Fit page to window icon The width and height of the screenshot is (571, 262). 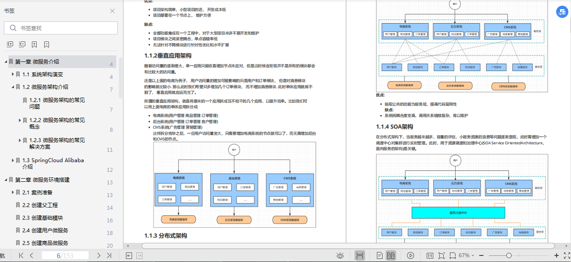pyautogui.click(x=441, y=255)
